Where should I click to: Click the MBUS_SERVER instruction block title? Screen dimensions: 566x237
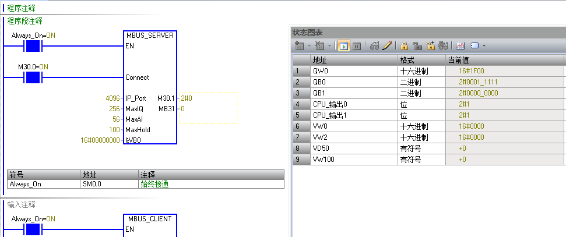(150, 35)
